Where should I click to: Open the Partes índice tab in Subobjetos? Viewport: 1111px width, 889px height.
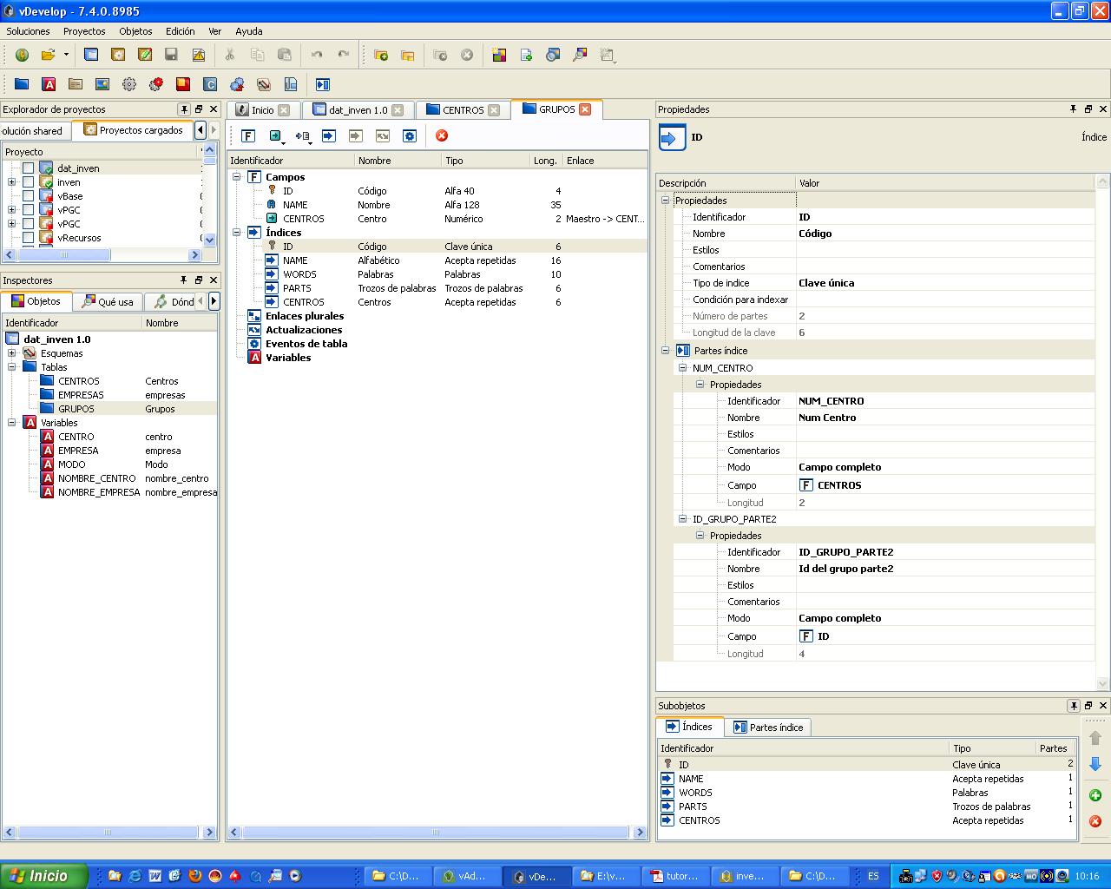tap(767, 728)
